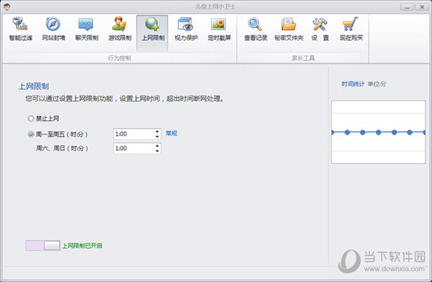Select the 禁止上网 radio button
Screen dimensions: 432x282
(x=31, y=119)
